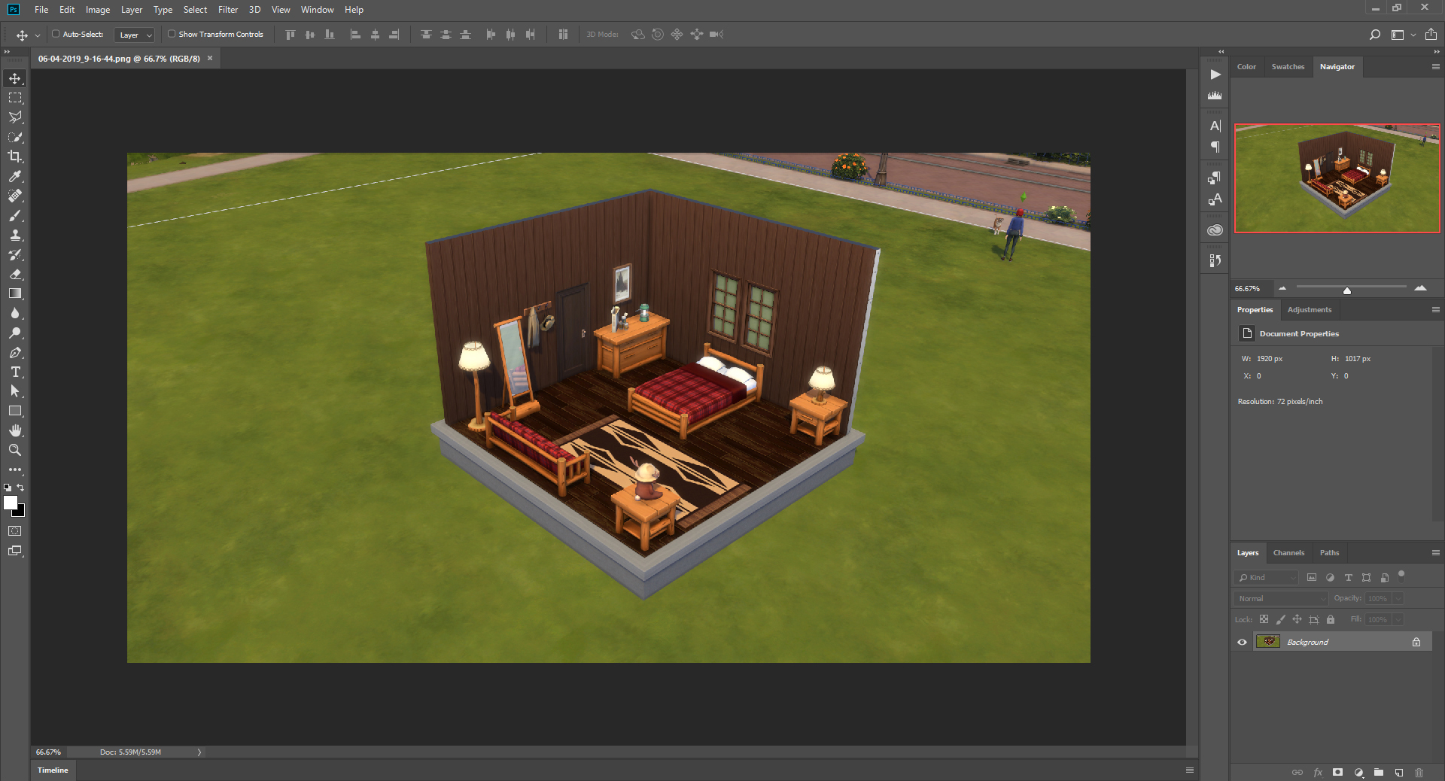
Task: Enable the Auto-Select checkbox
Action: pyautogui.click(x=56, y=34)
